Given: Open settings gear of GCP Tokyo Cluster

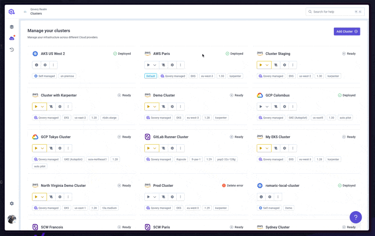Looking at the screenshot, I should click(60, 148).
